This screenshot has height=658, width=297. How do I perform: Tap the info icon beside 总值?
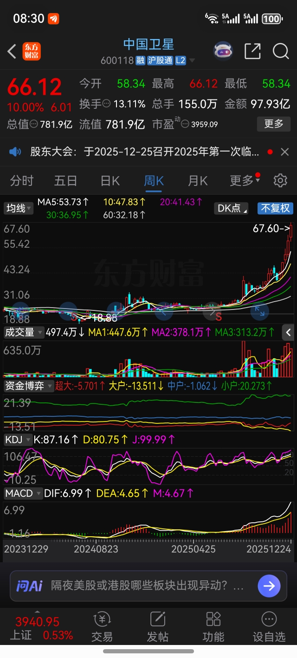point(34,124)
